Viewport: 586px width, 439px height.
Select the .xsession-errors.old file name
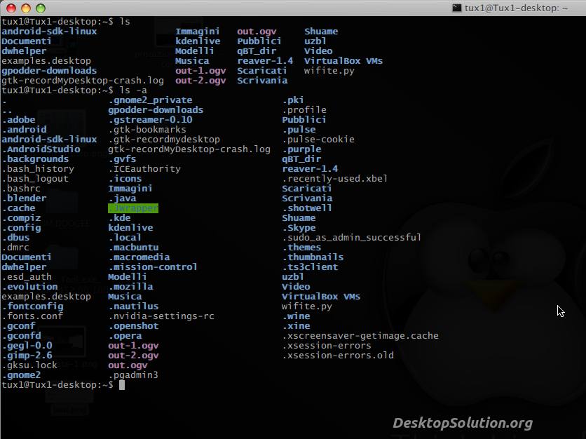click(x=338, y=356)
